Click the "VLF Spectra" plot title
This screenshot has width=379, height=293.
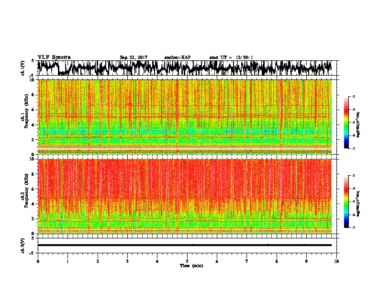54,57
